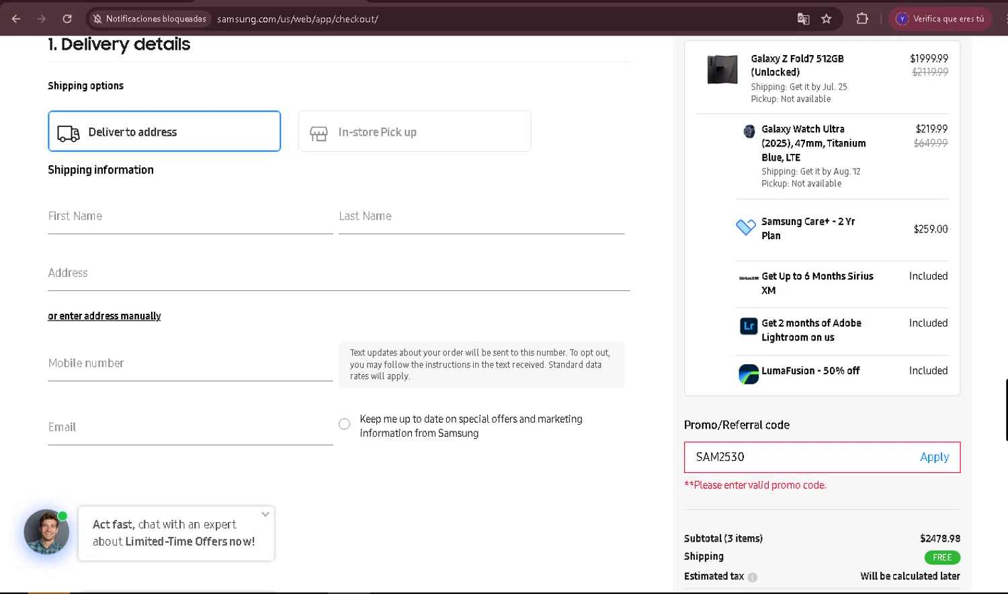The width and height of the screenshot is (1008, 594).
Task: Focus the First Name field
Action: pyautogui.click(x=190, y=216)
